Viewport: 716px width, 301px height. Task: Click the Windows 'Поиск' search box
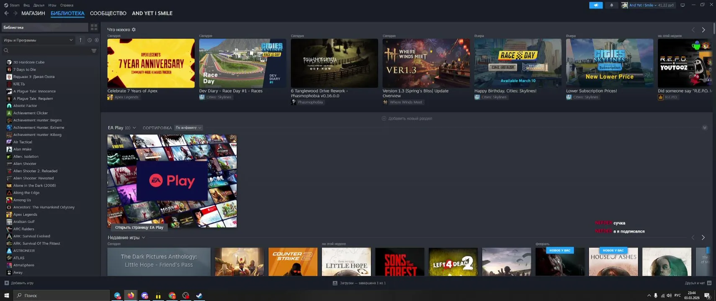pos(62,296)
